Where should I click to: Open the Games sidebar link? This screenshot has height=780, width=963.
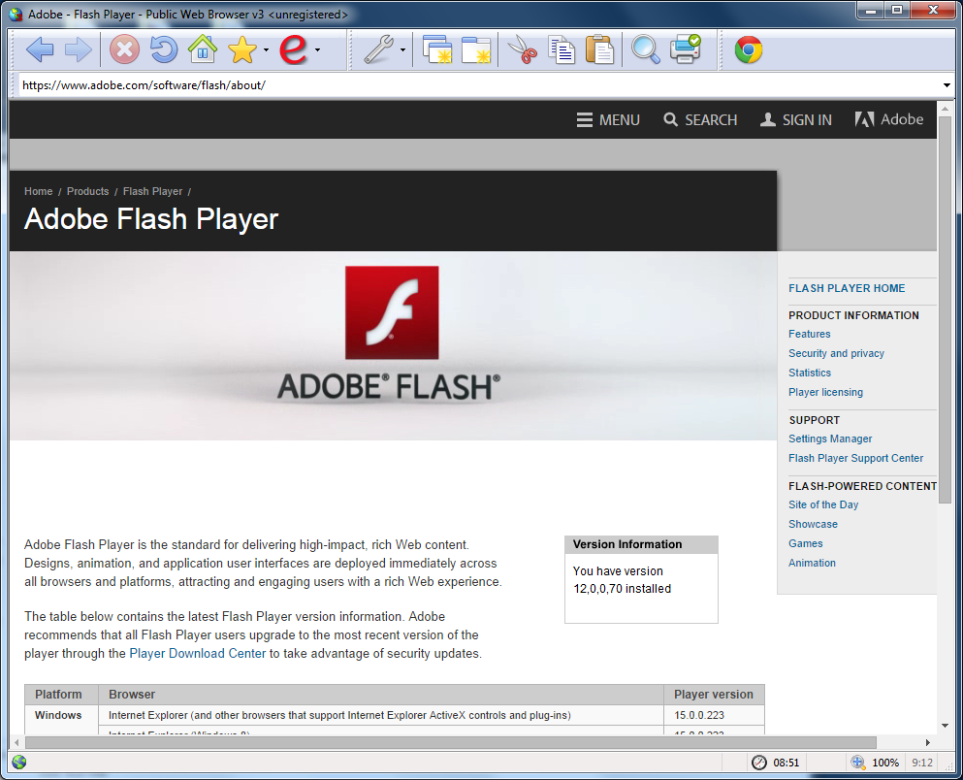[x=805, y=543]
